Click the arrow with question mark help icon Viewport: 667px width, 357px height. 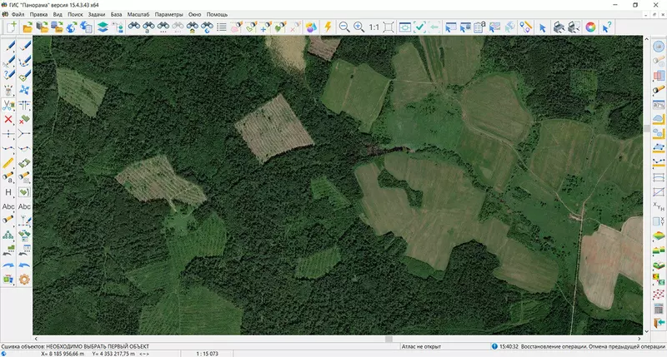tap(607, 27)
